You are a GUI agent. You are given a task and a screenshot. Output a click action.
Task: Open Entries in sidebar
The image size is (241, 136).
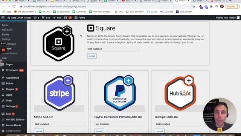(x=5, y=34)
